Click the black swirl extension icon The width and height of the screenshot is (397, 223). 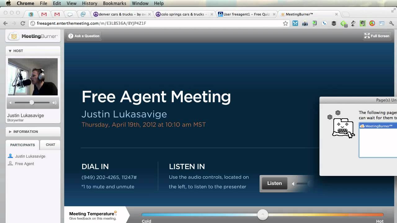point(353,23)
